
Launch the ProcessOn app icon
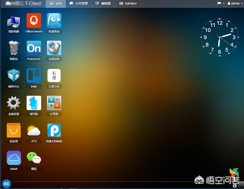(34, 48)
